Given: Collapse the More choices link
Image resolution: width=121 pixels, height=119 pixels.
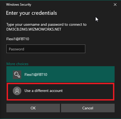Looking at the screenshot, I should click(17, 64).
